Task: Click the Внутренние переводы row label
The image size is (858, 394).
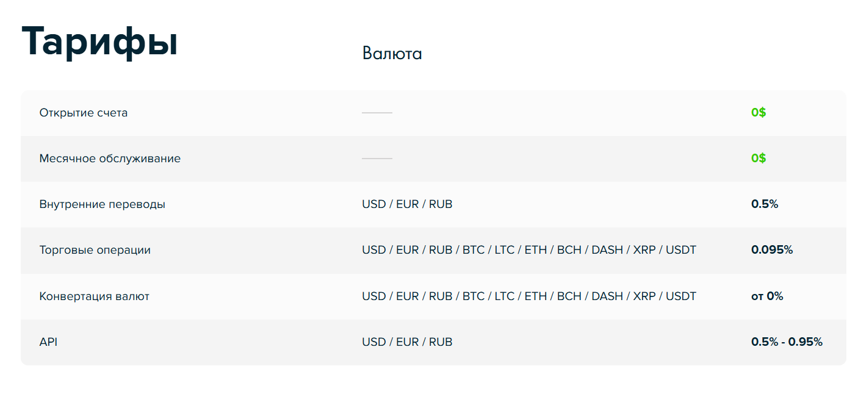Action: 102,204
